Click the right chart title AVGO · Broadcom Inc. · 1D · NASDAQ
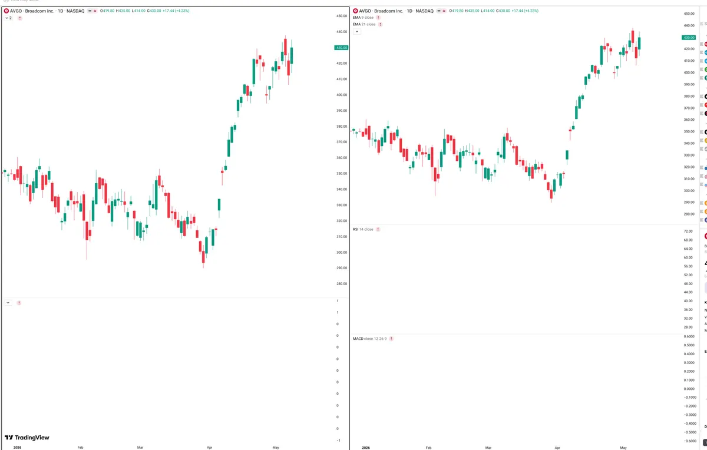 tap(395, 11)
